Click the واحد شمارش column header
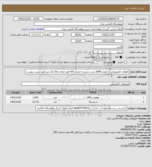This screenshot has width=152, height=167. (x=55, y=92)
